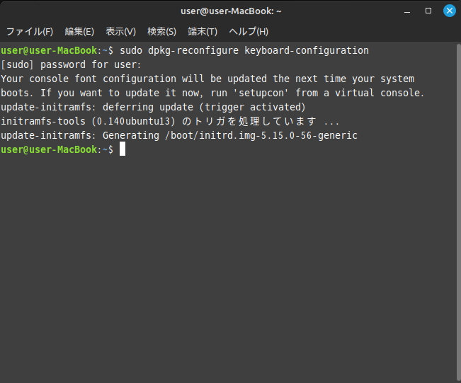Open the 端末(T) menu
461x383 pixels.
[x=203, y=31]
